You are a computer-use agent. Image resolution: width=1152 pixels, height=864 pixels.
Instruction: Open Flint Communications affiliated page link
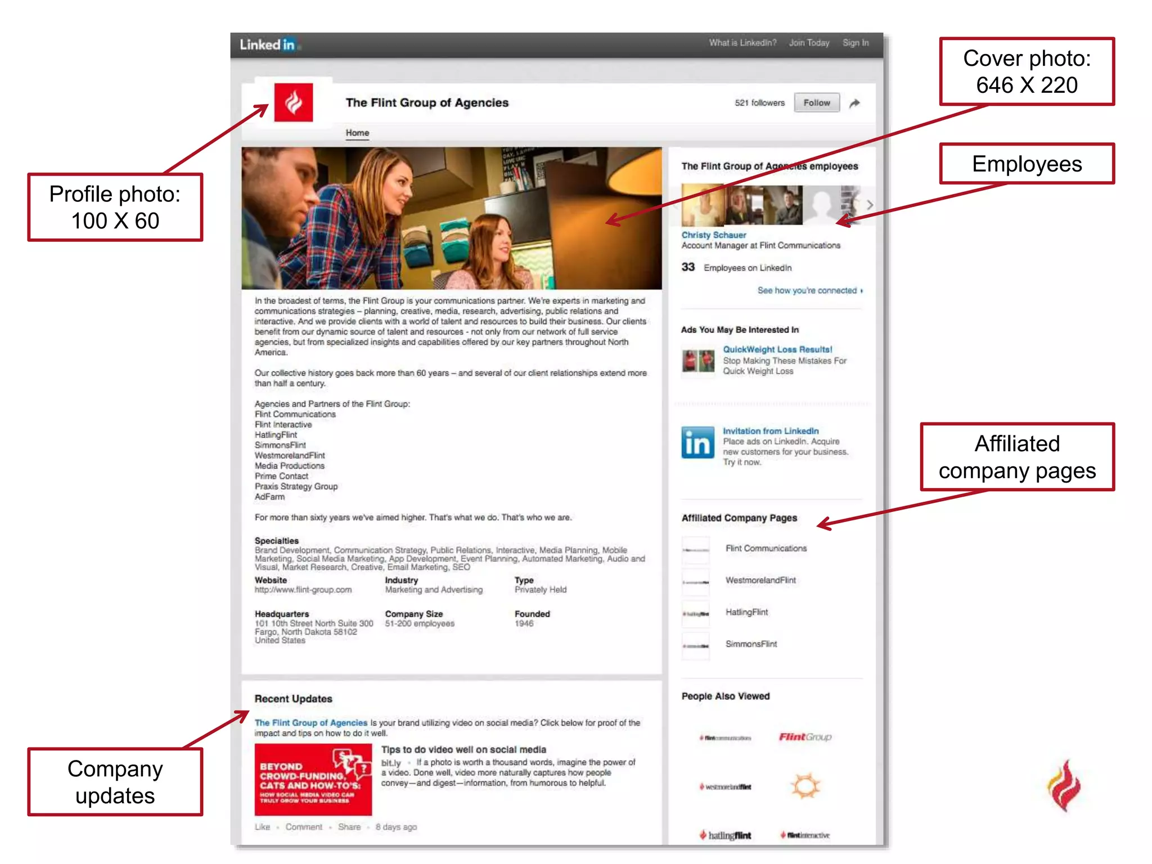pyautogui.click(x=766, y=548)
